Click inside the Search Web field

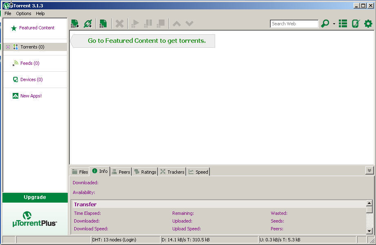(294, 23)
